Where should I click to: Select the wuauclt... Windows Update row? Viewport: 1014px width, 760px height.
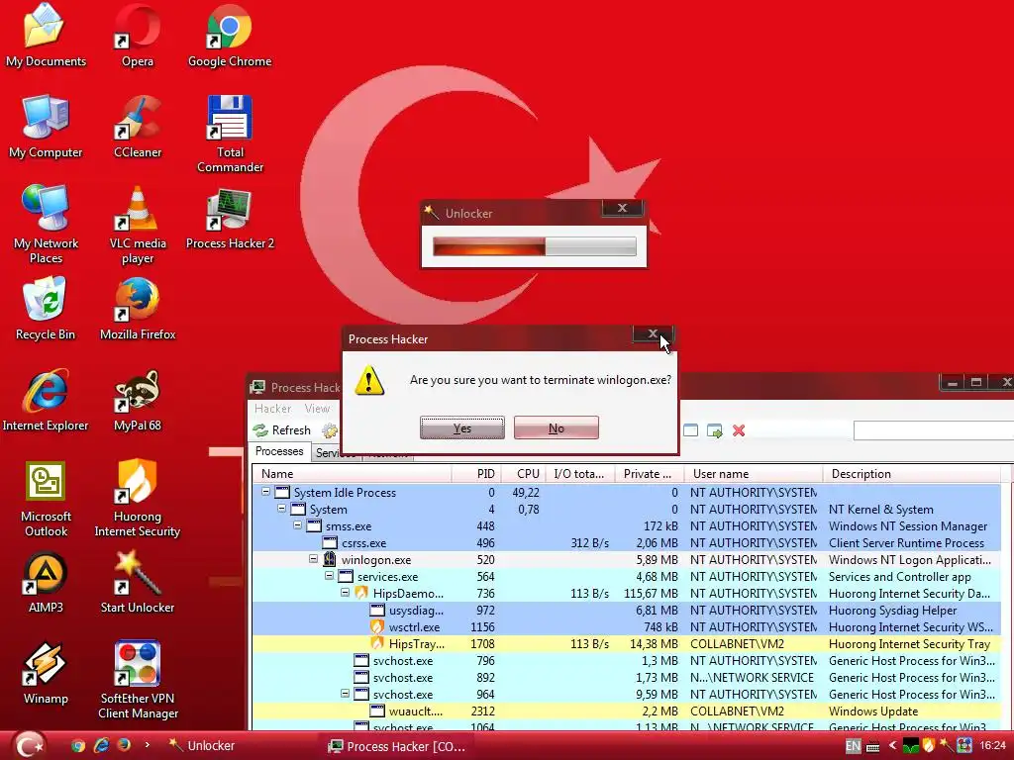626,711
